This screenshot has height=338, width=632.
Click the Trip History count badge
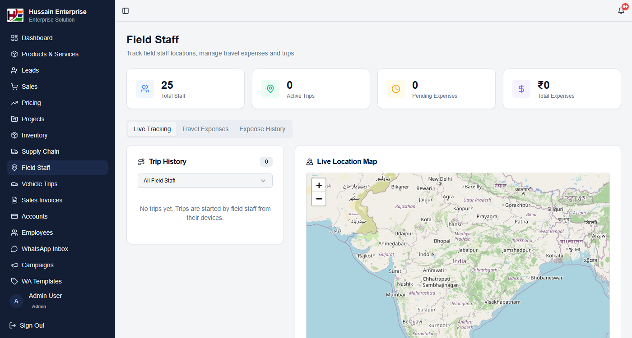click(266, 162)
